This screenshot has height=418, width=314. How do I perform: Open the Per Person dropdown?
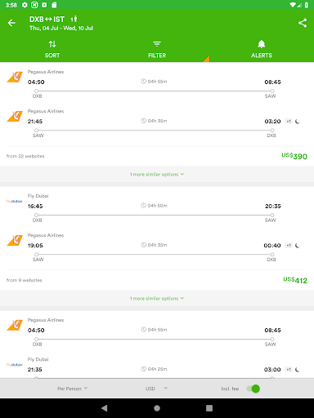(72, 389)
